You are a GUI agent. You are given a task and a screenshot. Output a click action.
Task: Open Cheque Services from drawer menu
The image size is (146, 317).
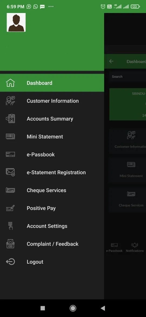pos(52,190)
